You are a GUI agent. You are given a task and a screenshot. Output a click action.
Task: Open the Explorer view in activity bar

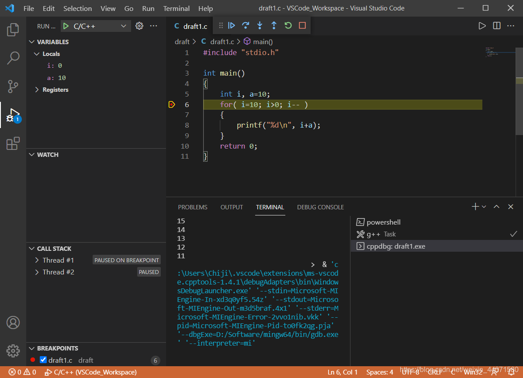point(13,30)
